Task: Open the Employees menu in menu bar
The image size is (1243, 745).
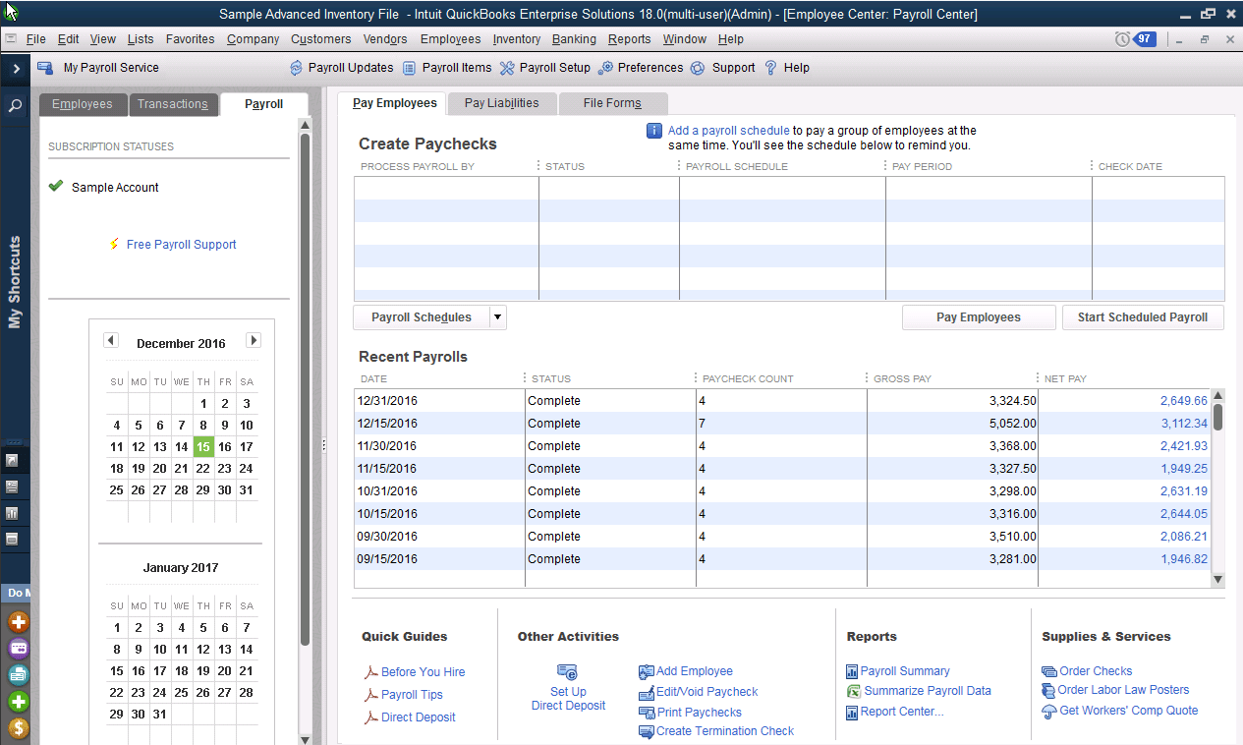Action: coord(450,39)
